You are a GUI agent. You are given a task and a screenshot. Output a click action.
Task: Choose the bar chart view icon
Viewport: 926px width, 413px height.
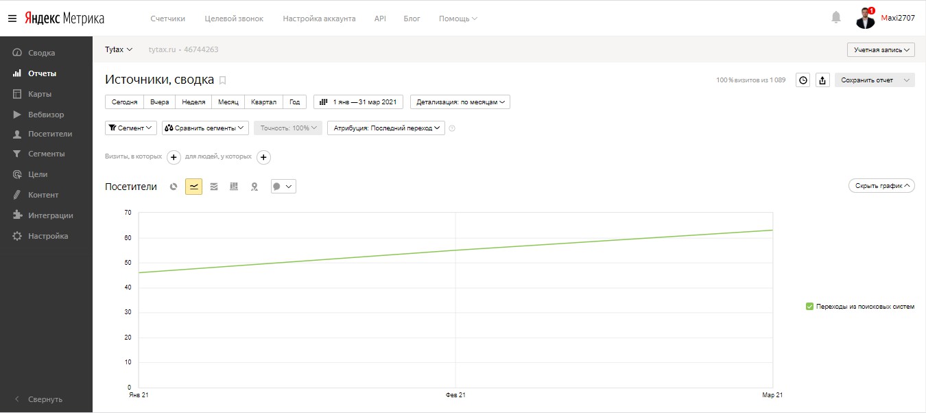click(234, 187)
